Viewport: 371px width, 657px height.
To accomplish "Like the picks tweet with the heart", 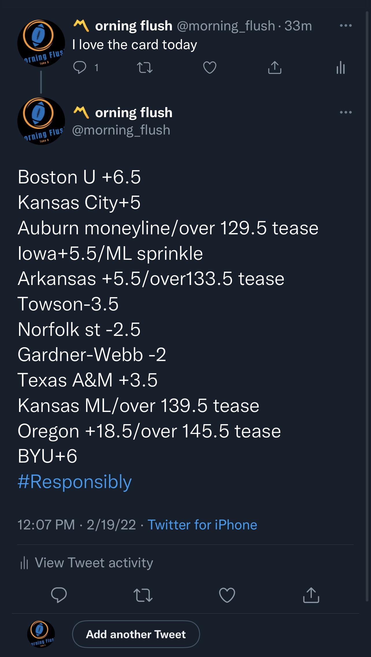I will 227,595.
